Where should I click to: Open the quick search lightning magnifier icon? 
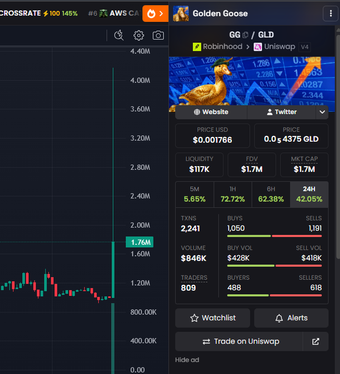point(119,35)
